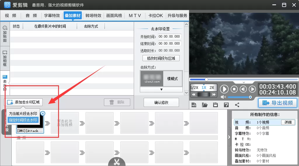Expand chevron below progress bar
Viewport: 299px width, 166px height.
244,82
